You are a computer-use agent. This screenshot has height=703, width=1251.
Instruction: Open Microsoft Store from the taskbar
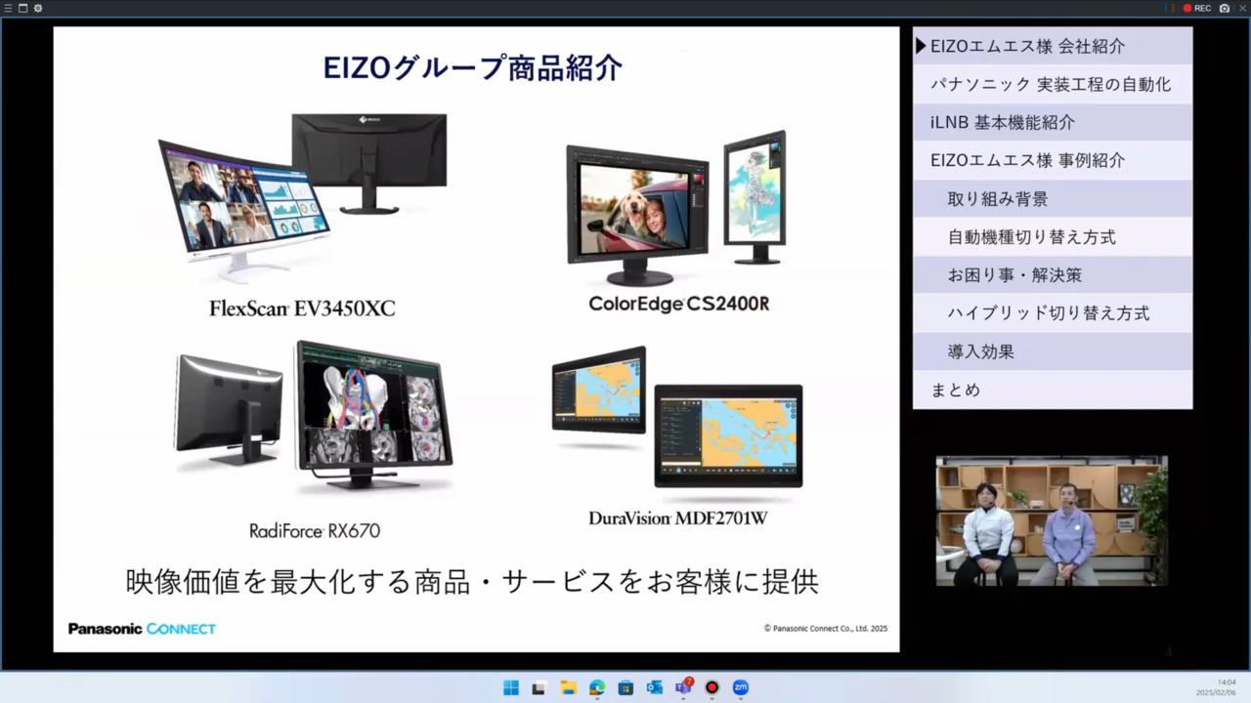[625, 687]
